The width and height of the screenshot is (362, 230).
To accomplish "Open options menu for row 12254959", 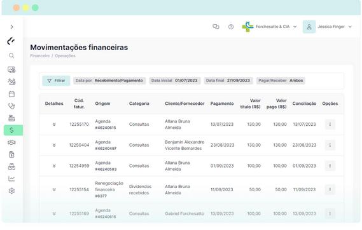I will tap(330, 166).
